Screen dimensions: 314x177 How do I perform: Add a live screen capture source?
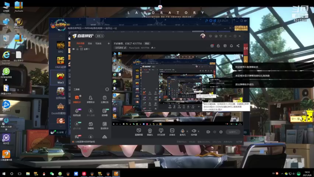pyautogui.click(x=139, y=132)
